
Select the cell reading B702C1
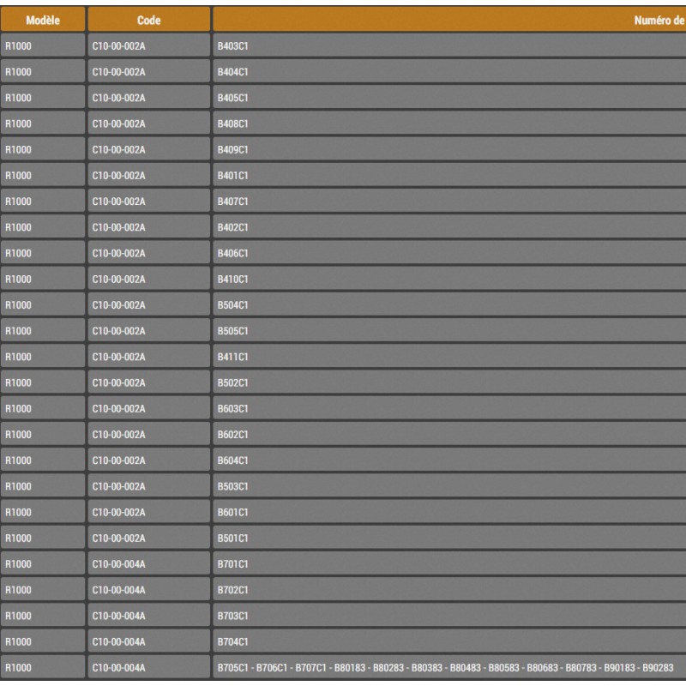point(449,589)
